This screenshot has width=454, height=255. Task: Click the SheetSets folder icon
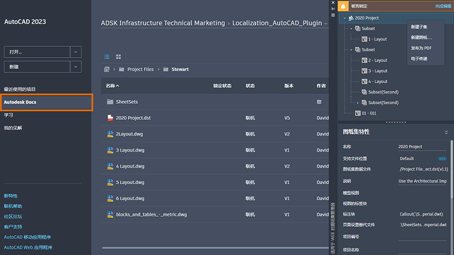[x=110, y=102]
